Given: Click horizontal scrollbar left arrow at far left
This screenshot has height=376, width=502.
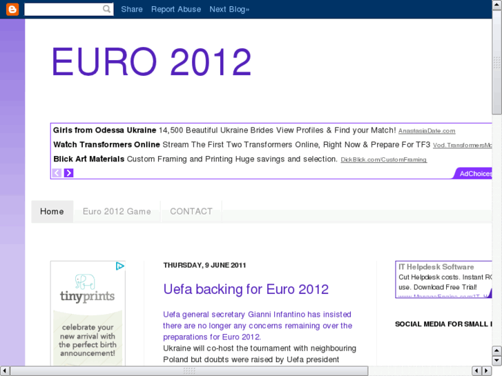Looking at the screenshot, I should (5, 371).
